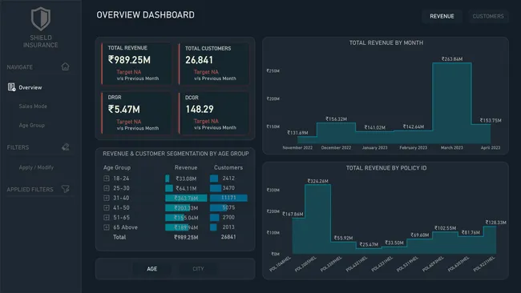Click the ₹128.33M policy revenue label
Image resolution: width=521 pixels, height=293 pixels.
495,223
